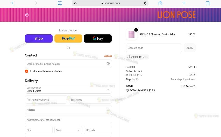Uncheck Email me with news and offers
221x137 pixels.
[x=26, y=71]
